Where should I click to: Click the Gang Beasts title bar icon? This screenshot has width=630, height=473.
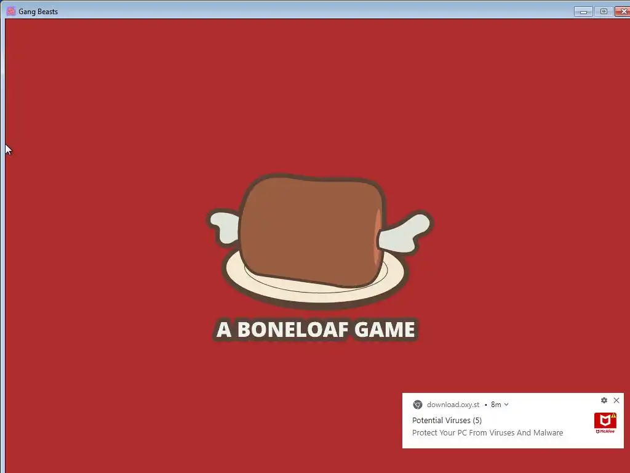11,11
